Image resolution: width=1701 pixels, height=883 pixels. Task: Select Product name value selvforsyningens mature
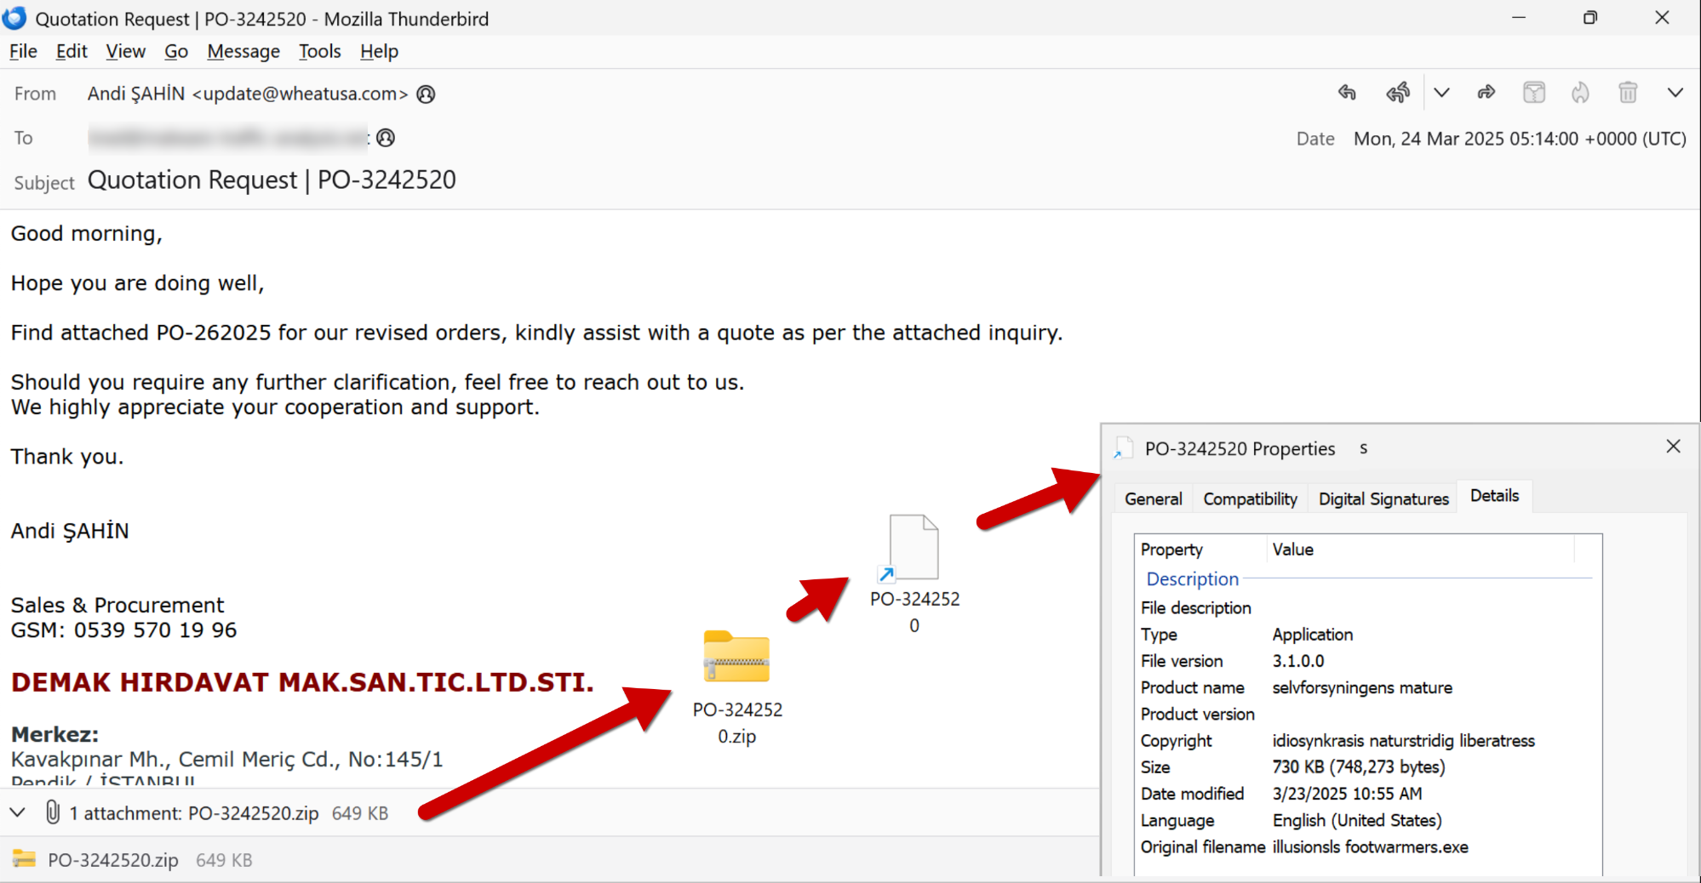point(1362,687)
